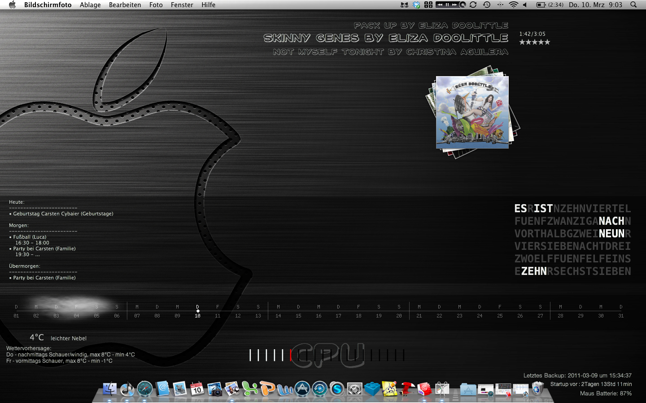Viewport: 646px width, 403px height.
Task: Open the yellow sad-face notepad app
Action: (390, 389)
